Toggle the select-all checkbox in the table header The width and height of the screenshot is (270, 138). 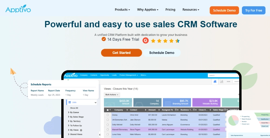108,110
